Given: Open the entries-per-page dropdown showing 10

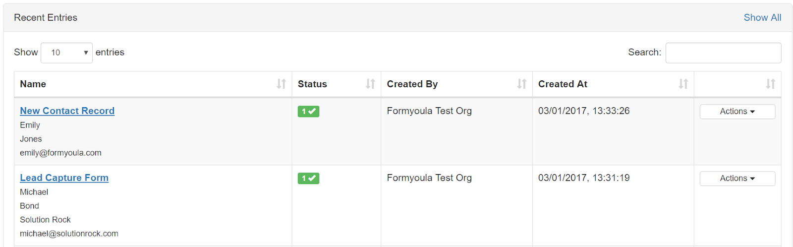Looking at the screenshot, I should click(66, 53).
